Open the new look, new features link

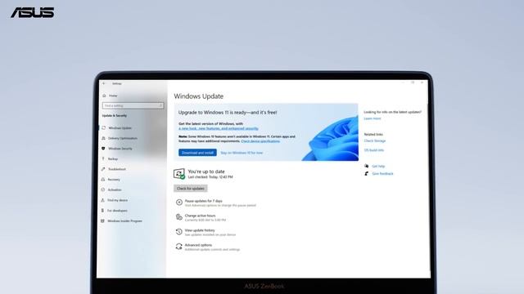pyautogui.click(x=219, y=128)
